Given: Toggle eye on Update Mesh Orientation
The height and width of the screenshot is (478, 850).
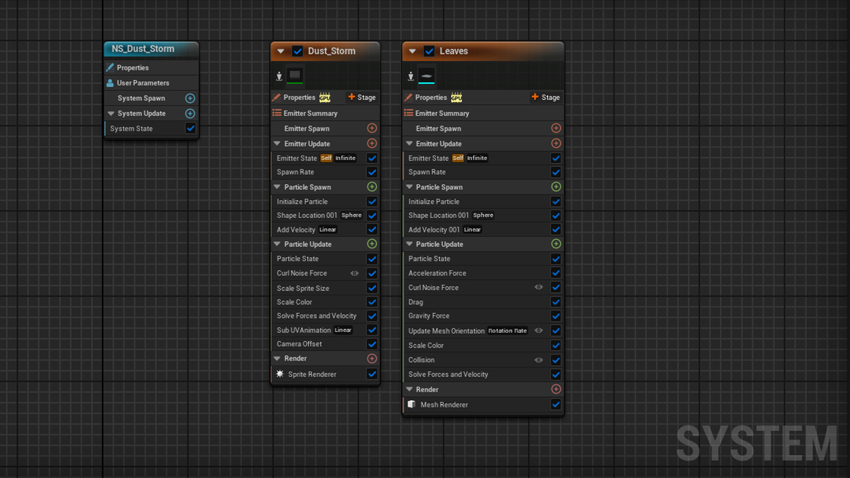Looking at the screenshot, I should pyautogui.click(x=539, y=330).
